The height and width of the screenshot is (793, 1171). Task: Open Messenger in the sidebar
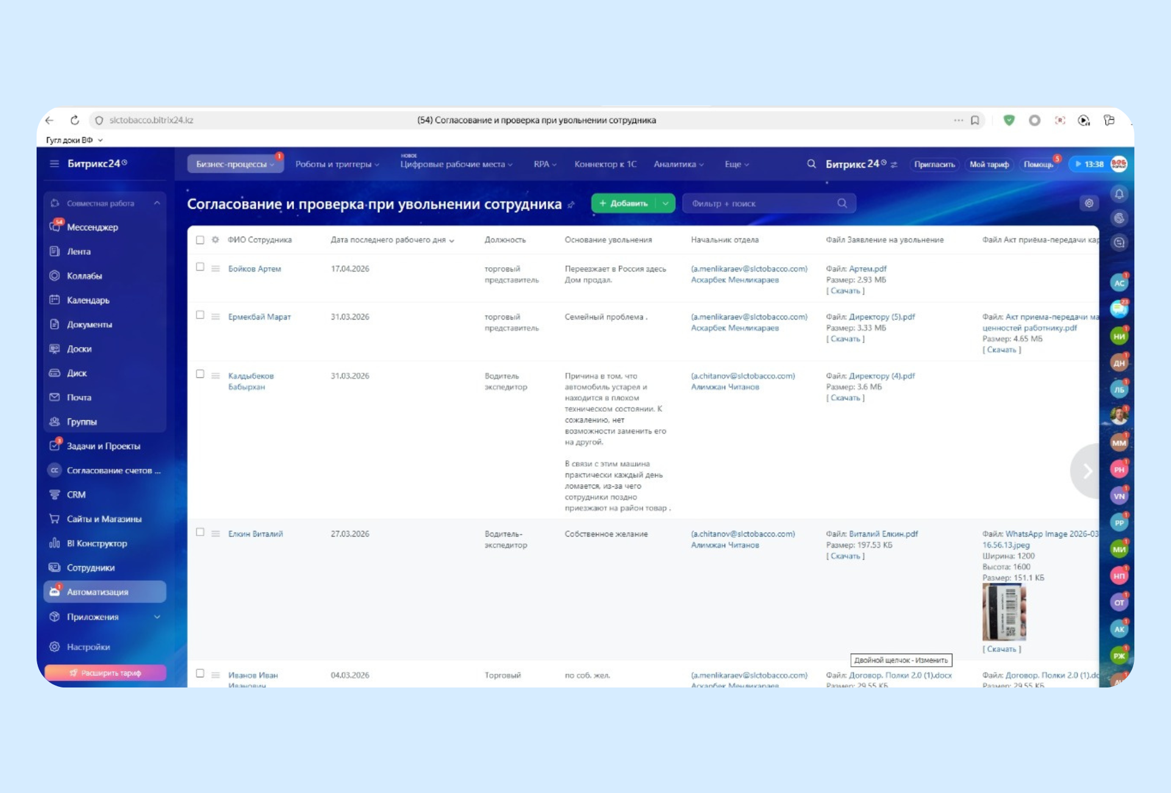[x=92, y=227]
